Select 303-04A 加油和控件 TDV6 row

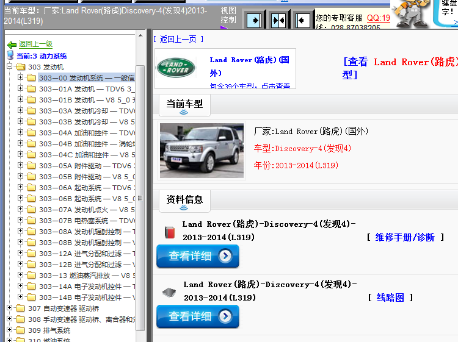point(87,133)
